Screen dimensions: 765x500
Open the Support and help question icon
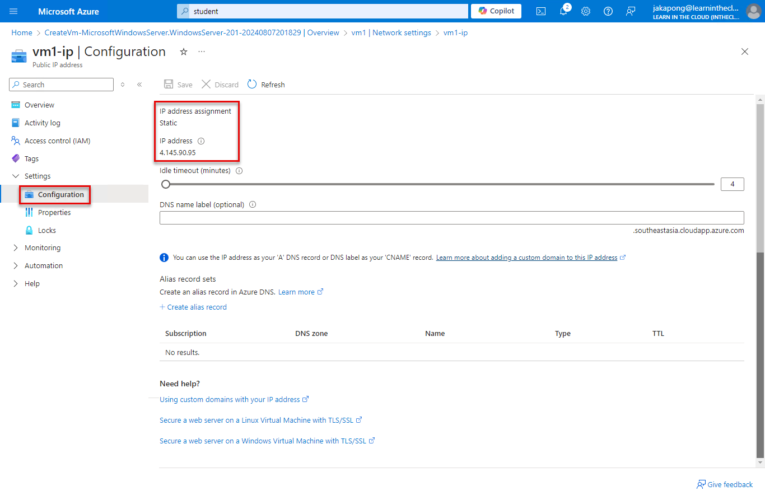(608, 11)
